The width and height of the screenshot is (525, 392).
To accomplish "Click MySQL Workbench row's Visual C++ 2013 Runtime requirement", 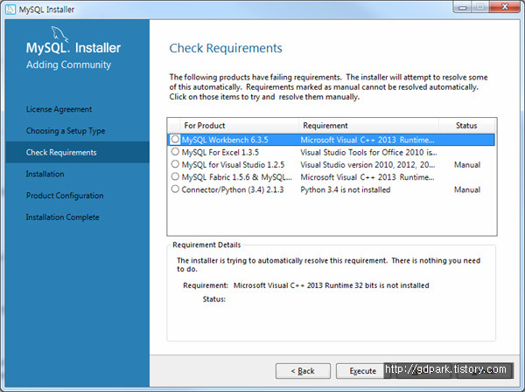I will pos(367,140).
